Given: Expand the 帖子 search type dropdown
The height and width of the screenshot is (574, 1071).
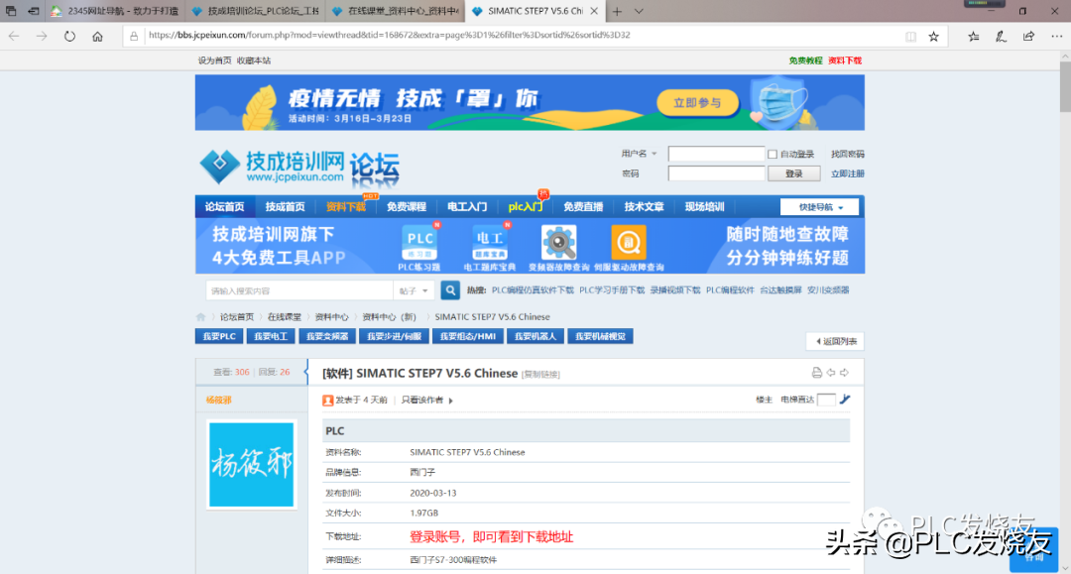Looking at the screenshot, I should click(x=415, y=290).
